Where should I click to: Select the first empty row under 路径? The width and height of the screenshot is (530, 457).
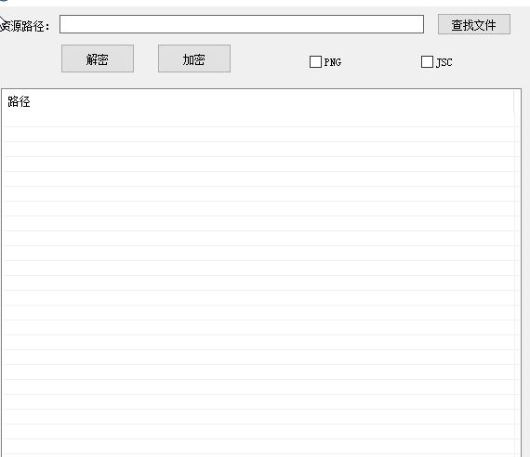click(x=258, y=120)
